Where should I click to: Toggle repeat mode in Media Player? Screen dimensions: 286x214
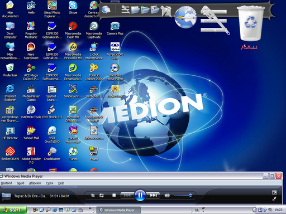101,196
